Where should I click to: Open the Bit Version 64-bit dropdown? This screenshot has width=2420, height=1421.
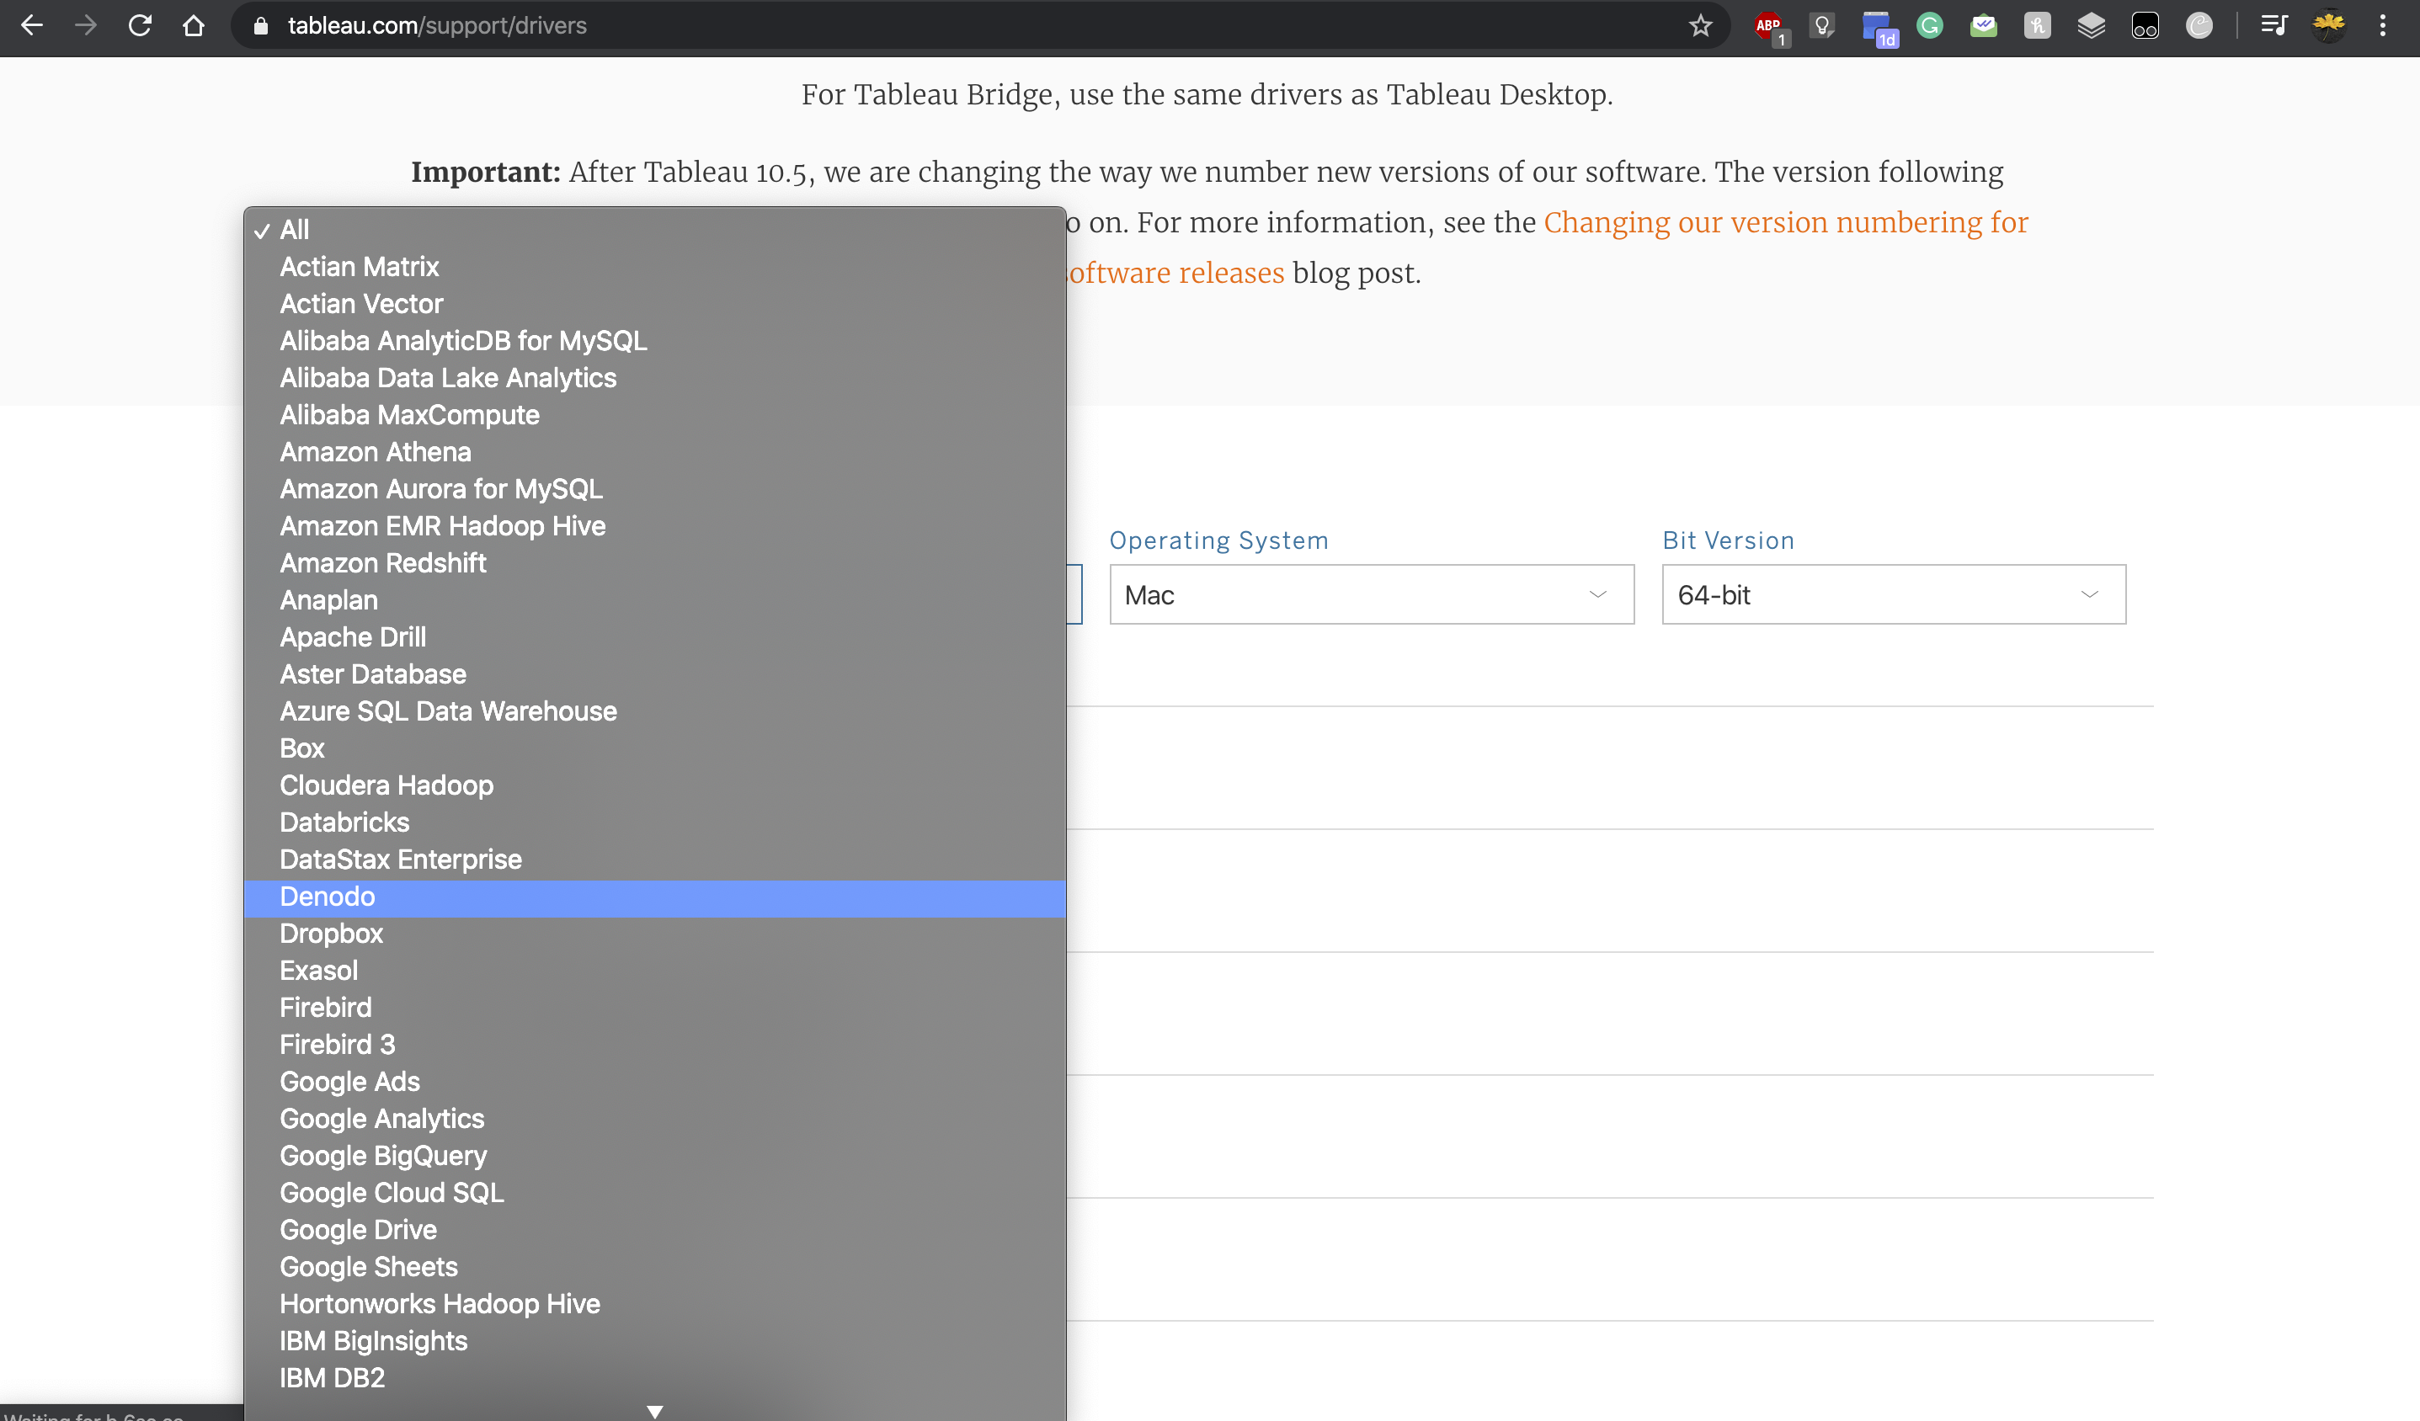(x=1893, y=595)
